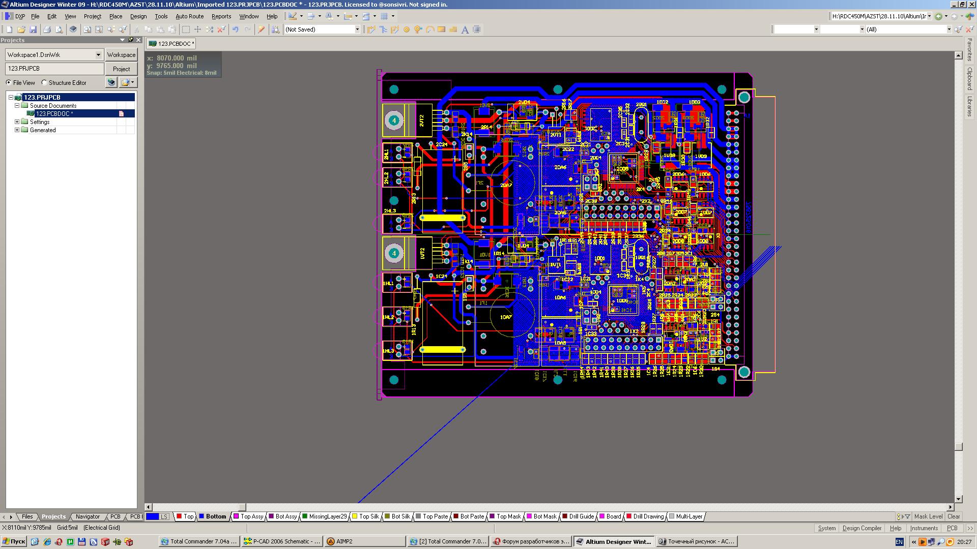
Task: Open the Place menu
Action: [x=116, y=16]
